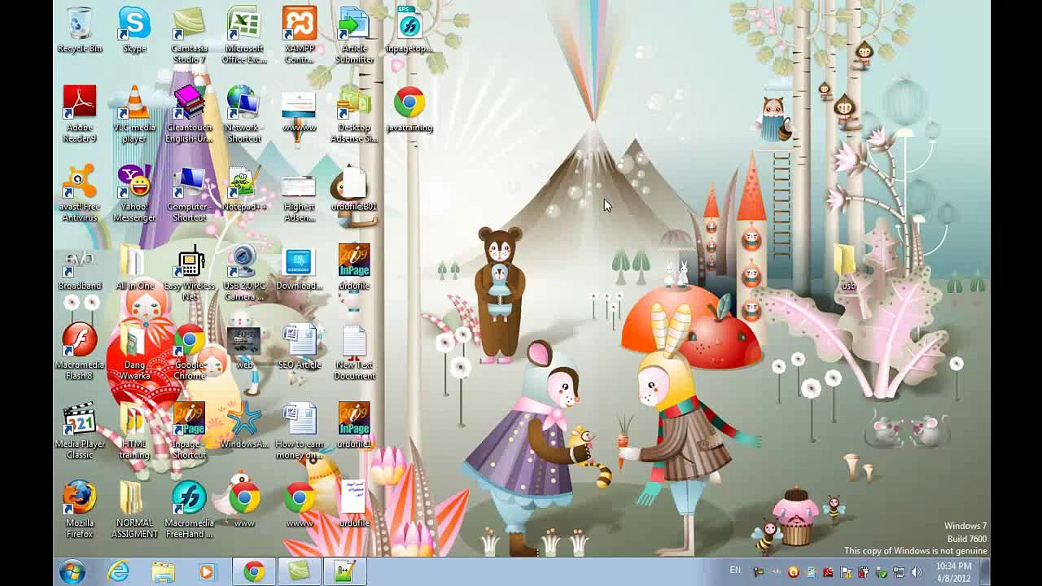The image size is (1042, 586).
Task: Launch Skype from the desktop
Action: (134, 30)
